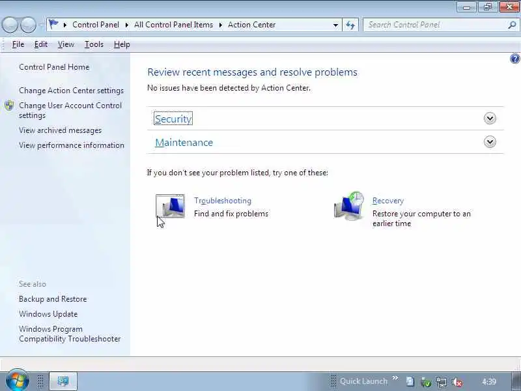
Task: Click the Troubleshooting computer icon
Action: (170, 207)
